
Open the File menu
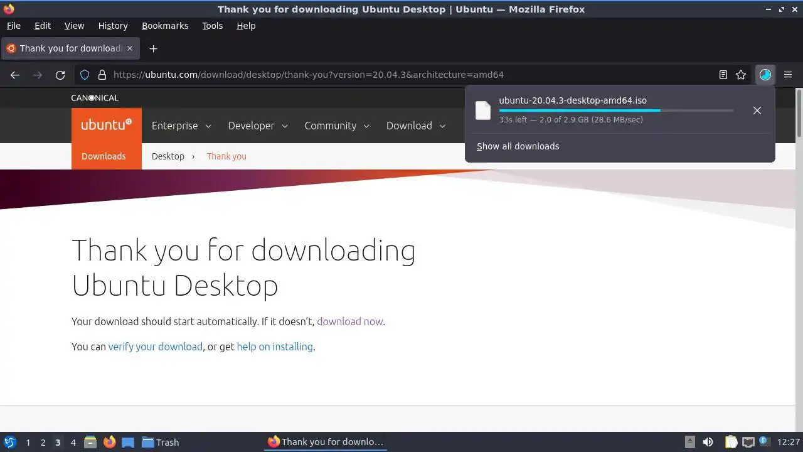tap(13, 26)
